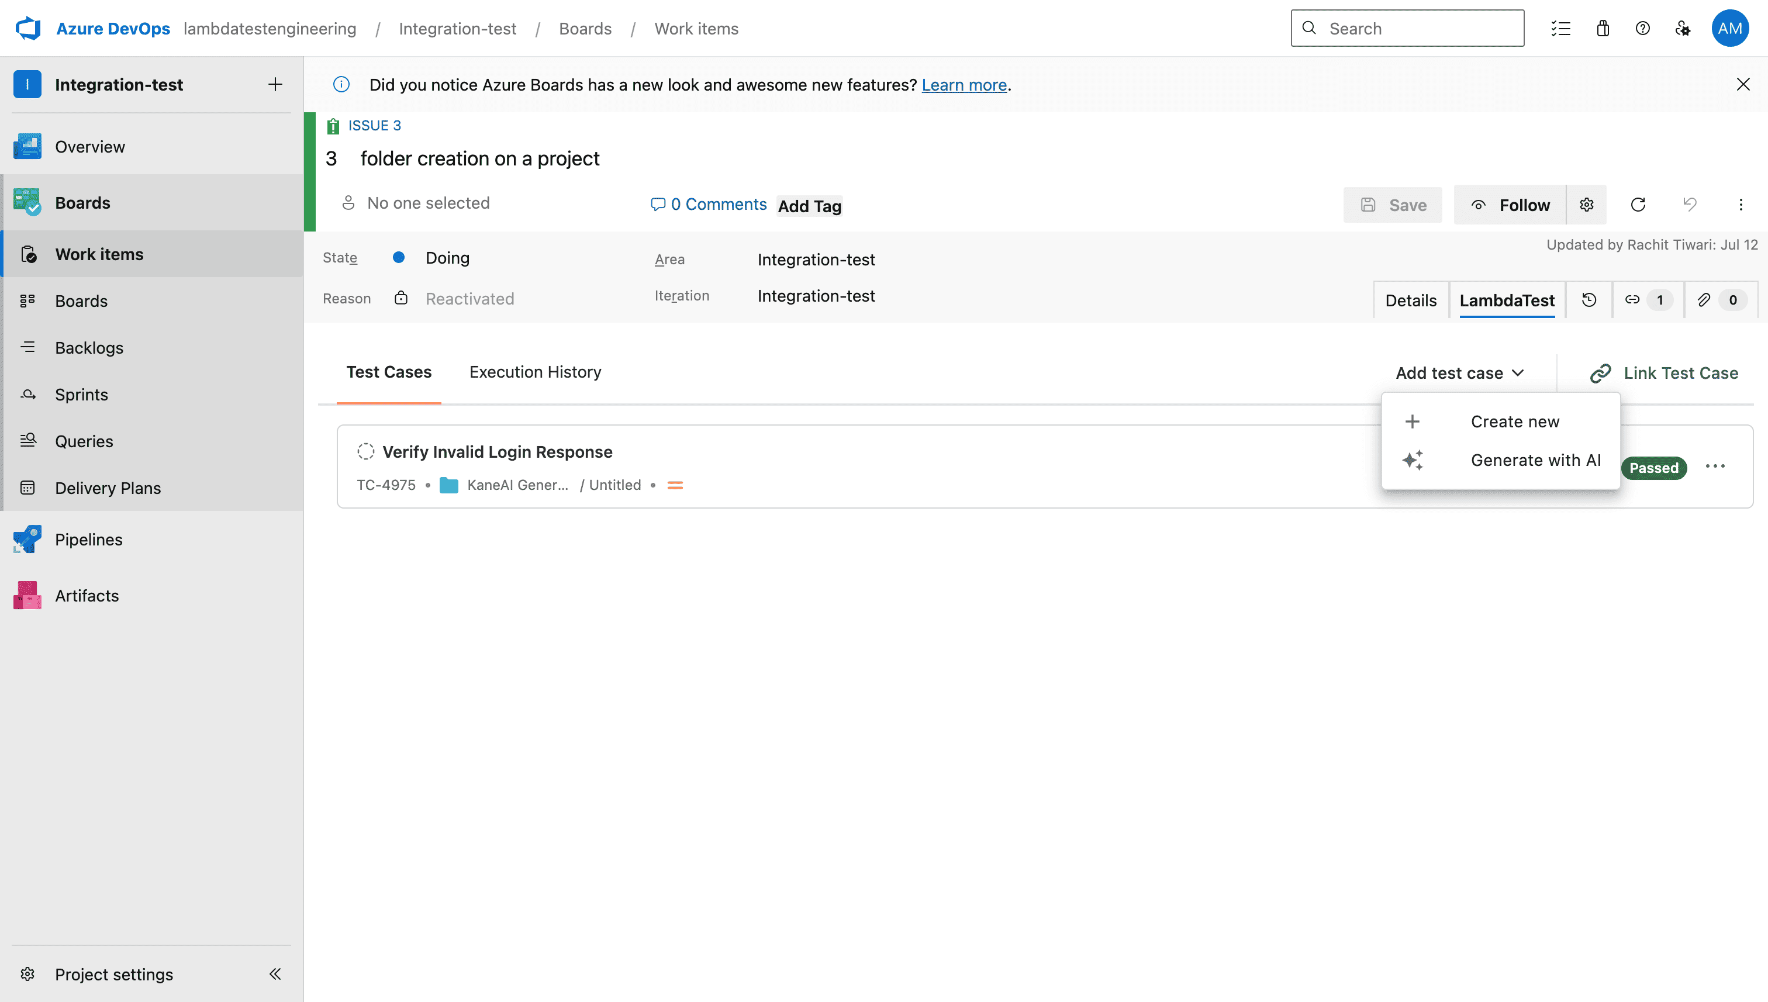This screenshot has height=1002, width=1768.
Task: Open more options for Verify Invalid Login Response
Action: tap(1715, 466)
